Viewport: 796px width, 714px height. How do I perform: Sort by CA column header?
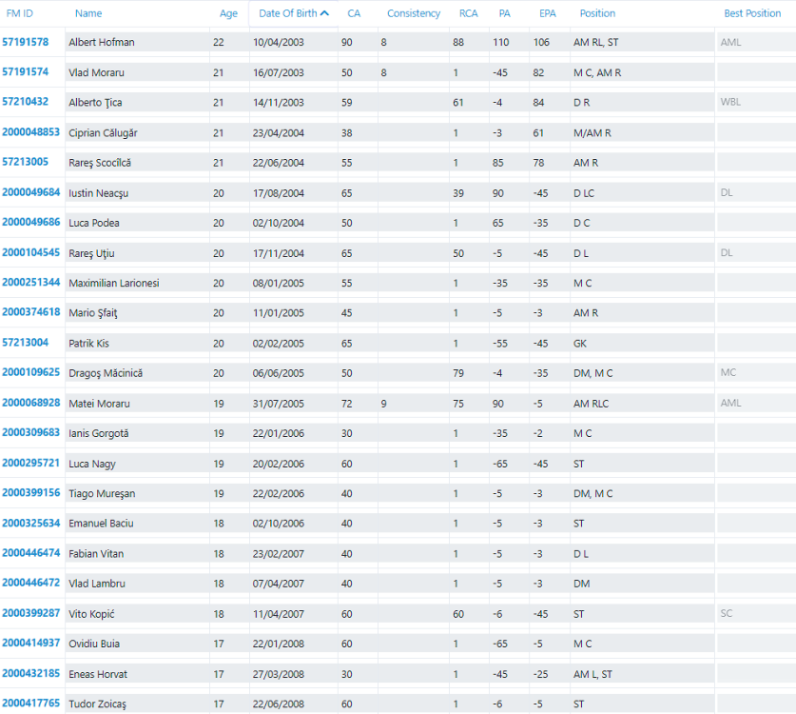pyautogui.click(x=354, y=13)
